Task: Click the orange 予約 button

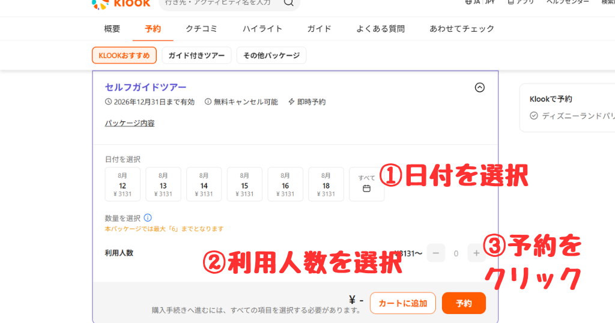Action: click(464, 303)
